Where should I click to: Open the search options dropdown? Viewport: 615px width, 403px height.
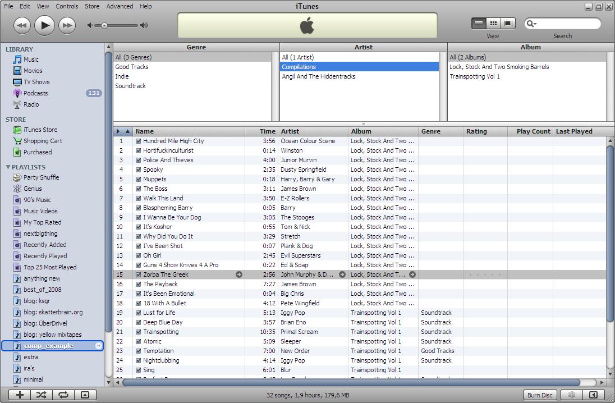[x=531, y=24]
